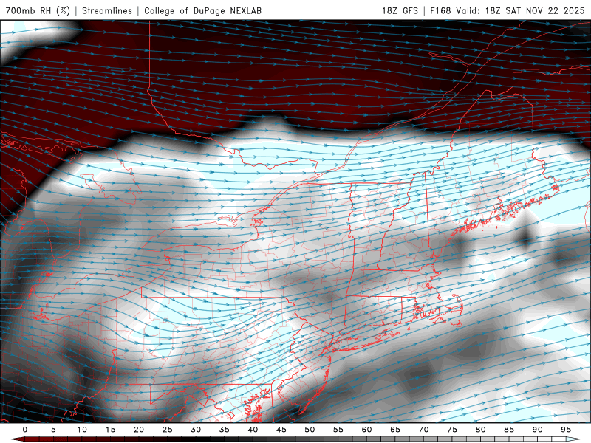Select the "35" humidity scale label
Viewport: 591px width, 443px height.
pos(225,430)
